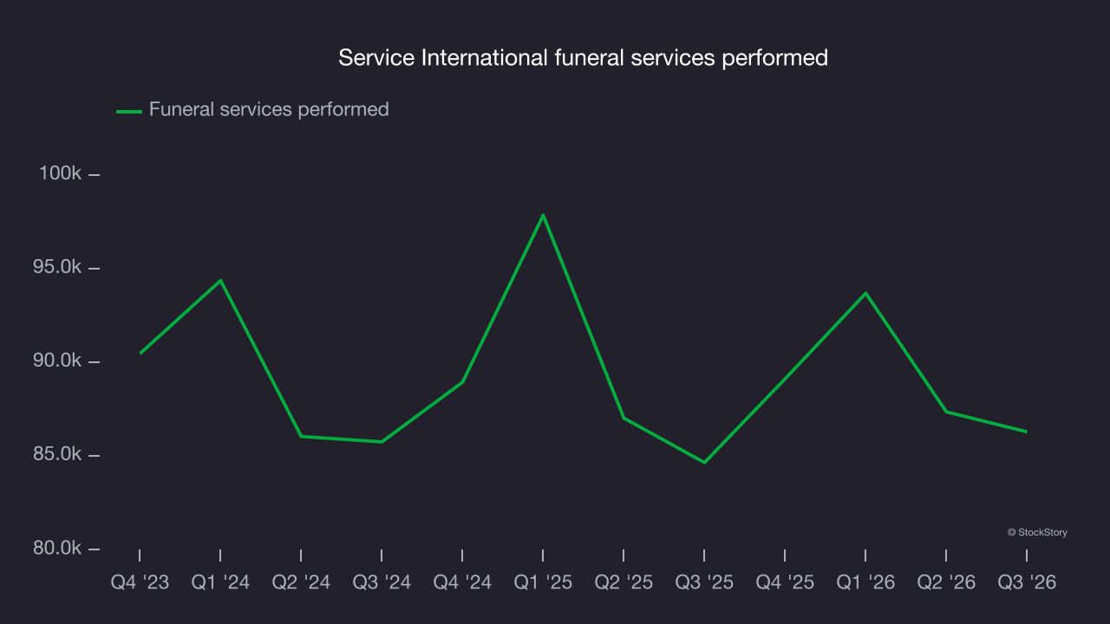1110x624 pixels.
Task: Select the "95.0k" y-axis label
Action: [x=57, y=267]
